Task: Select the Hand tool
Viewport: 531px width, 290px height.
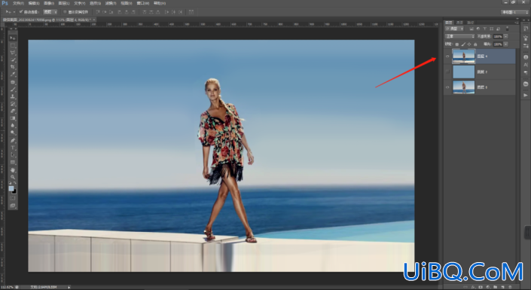Action: 13,170
